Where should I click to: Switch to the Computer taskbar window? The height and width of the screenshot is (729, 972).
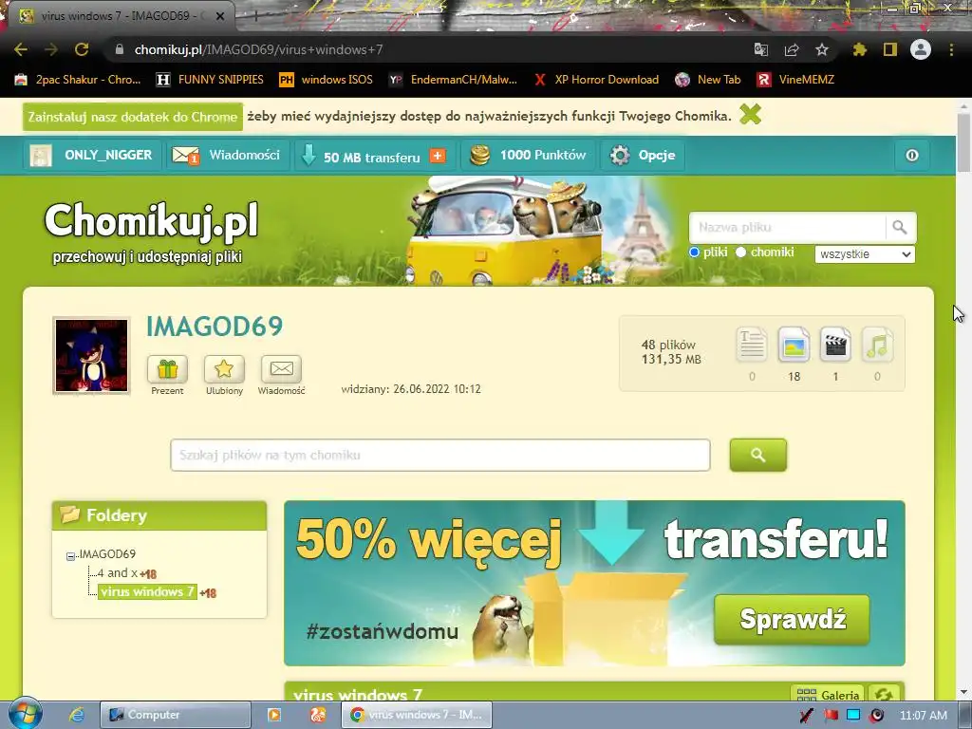[x=176, y=715]
